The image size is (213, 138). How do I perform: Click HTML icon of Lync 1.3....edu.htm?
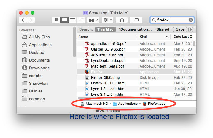click(x=87, y=89)
